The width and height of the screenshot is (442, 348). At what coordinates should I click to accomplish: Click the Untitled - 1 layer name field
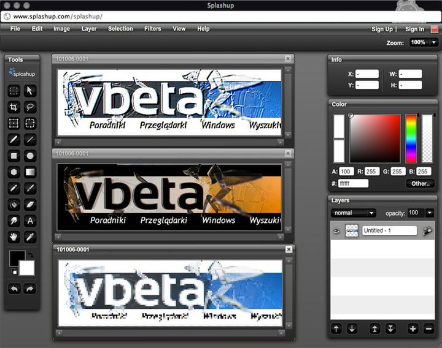[x=389, y=231]
